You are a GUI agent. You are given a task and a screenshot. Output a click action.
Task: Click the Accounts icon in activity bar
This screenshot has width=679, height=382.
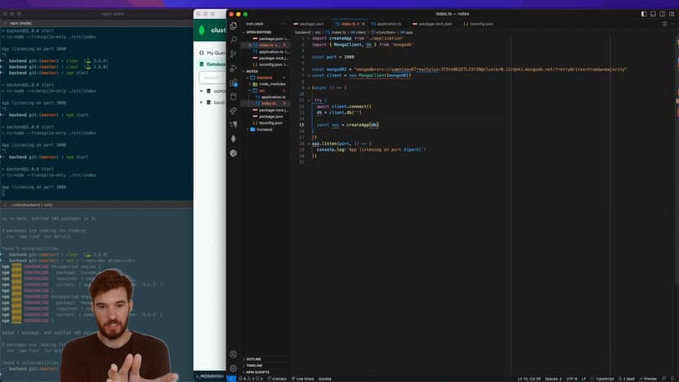pyautogui.click(x=234, y=355)
